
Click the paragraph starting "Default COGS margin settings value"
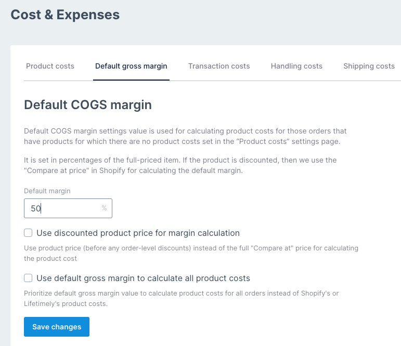pyautogui.click(x=185, y=136)
